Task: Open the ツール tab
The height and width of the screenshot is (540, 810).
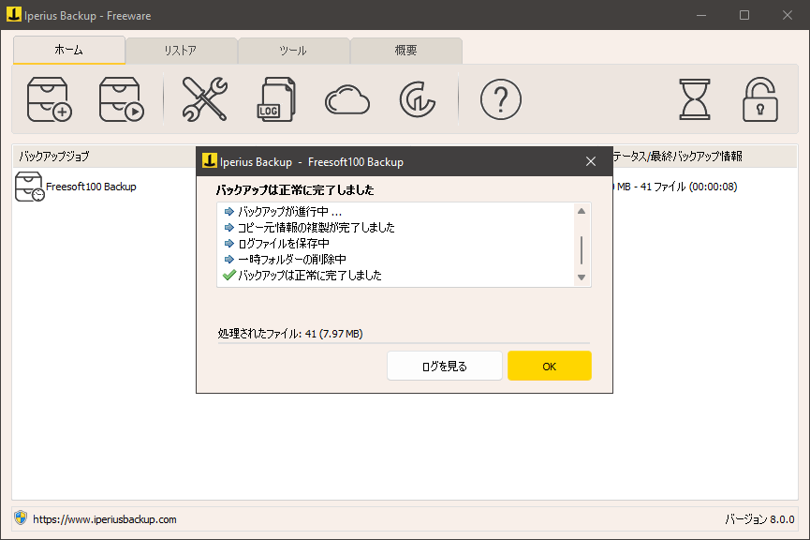Action: pos(293,51)
